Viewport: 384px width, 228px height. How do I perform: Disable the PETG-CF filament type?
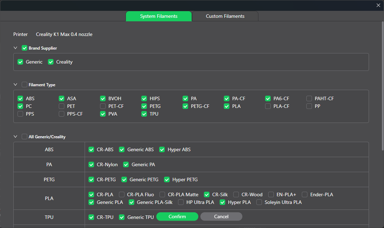[x=185, y=106]
